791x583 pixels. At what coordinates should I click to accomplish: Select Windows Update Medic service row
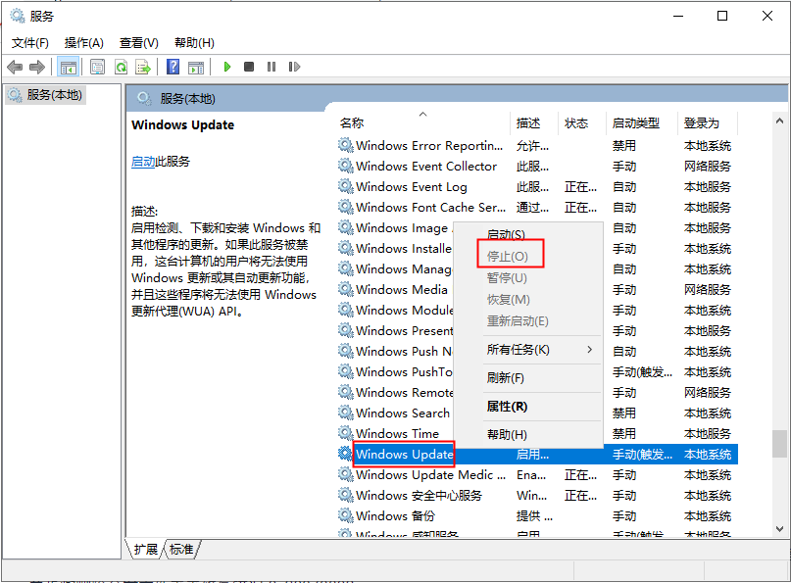tap(537, 475)
